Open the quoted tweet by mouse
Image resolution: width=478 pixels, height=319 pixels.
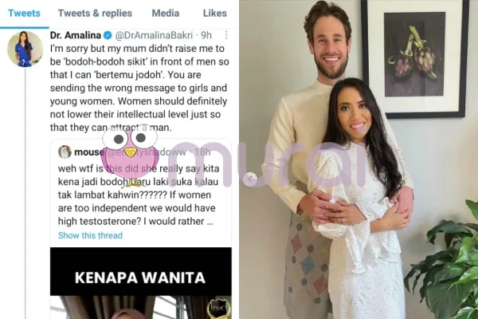[140, 192]
